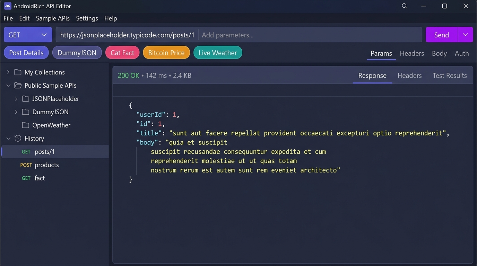Click the line starting "nostrum rerum est"
Image resolution: width=477 pixels, height=266 pixels.
245,170
